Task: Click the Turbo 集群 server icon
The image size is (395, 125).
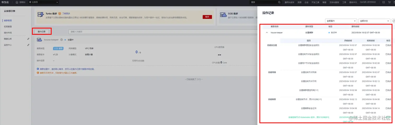Action: [40, 14]
